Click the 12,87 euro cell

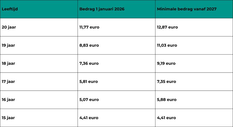[x=167, y=27]
